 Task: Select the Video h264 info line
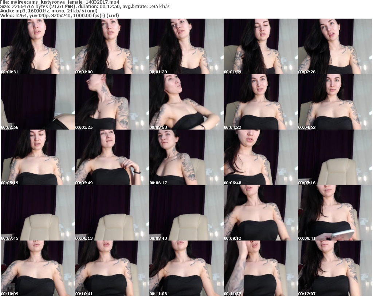tap(59, 15)
